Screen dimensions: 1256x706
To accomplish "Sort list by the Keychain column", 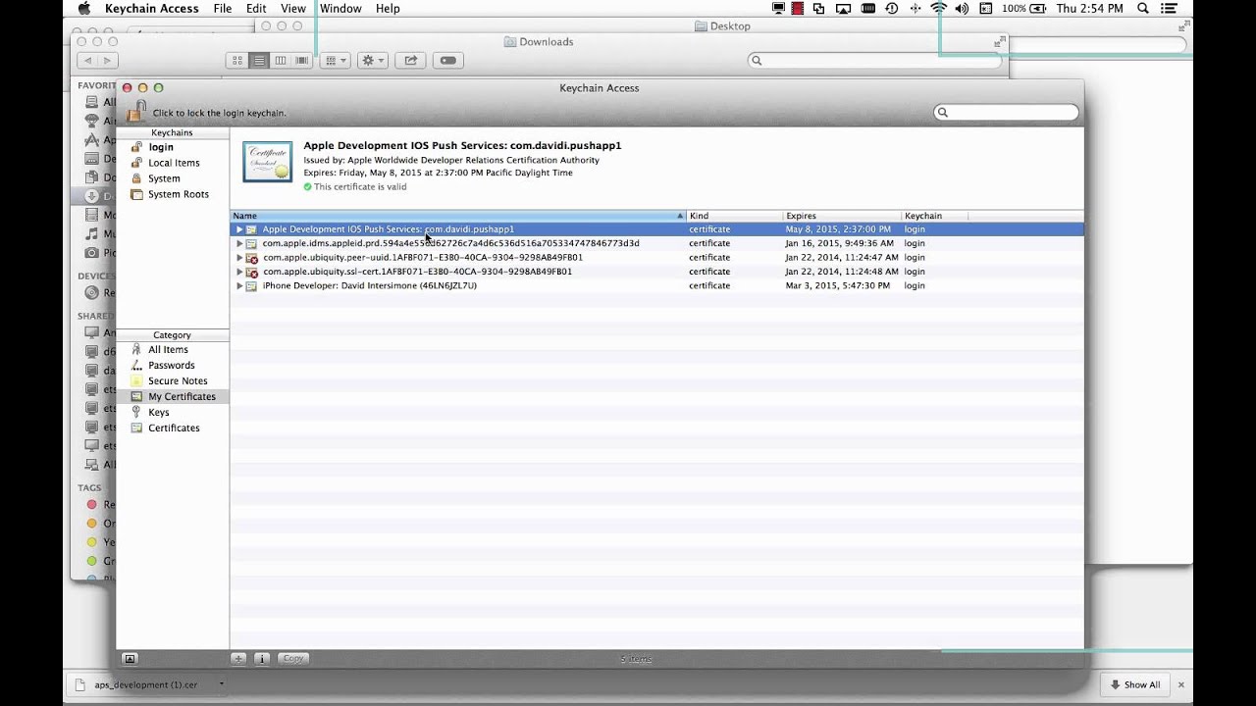I will click(x=934, y=216).
